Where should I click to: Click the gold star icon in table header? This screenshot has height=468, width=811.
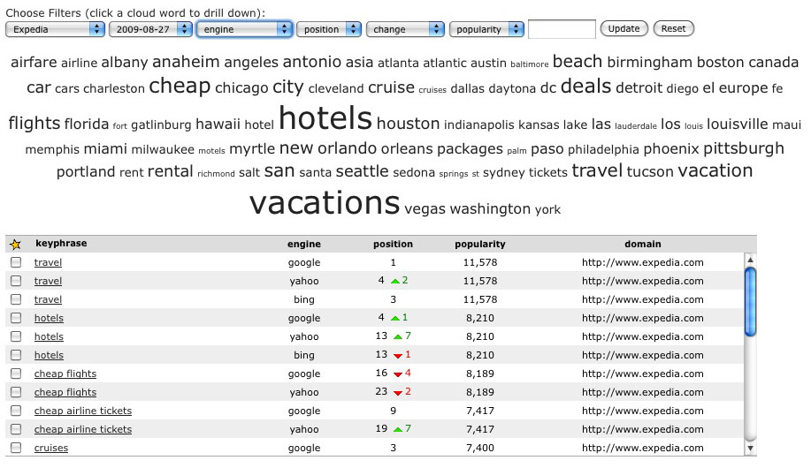click(16, 245)
